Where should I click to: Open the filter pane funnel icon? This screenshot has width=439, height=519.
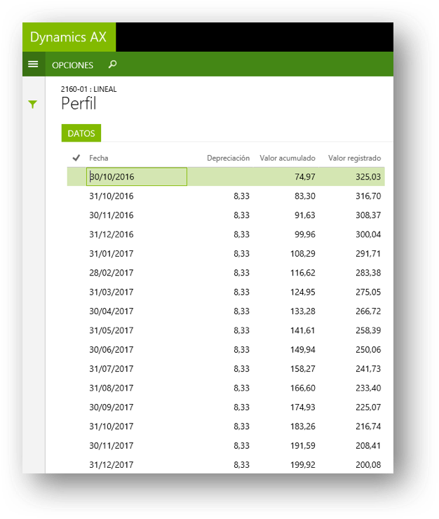pyautogui.click(x=33, y=105)
